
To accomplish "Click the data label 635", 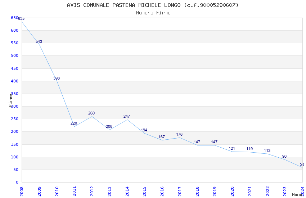I will (21, 18).
